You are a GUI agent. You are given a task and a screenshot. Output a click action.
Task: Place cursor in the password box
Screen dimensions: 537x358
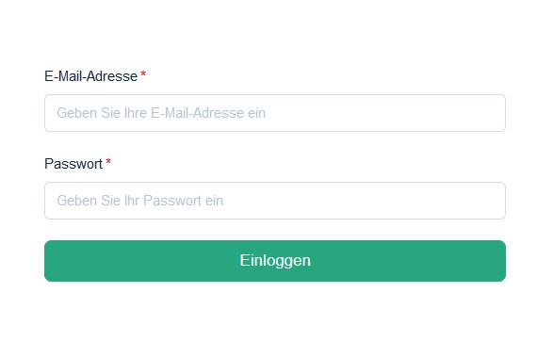coord(275,201)
